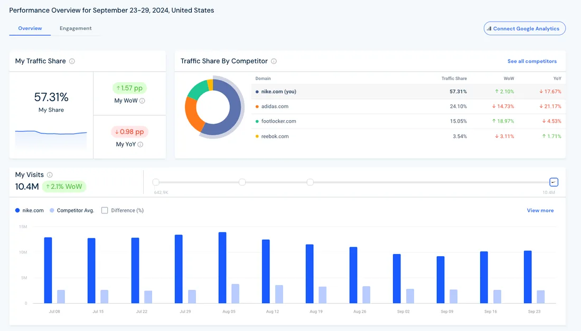Click adidas.com YoY value 21.17%
The width and height of the screenshot is (581, 331).
click(550, 106)
